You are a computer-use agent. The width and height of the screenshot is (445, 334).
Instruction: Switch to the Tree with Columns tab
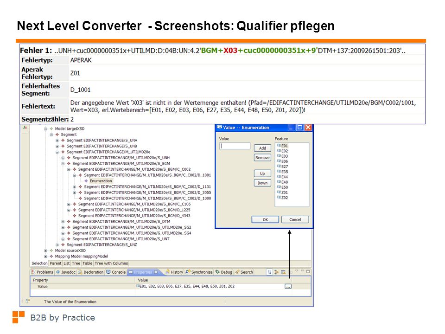(111, 263)
